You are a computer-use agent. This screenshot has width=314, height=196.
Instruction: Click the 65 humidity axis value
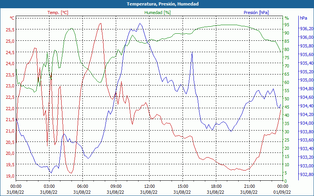[x=287, y=74]
